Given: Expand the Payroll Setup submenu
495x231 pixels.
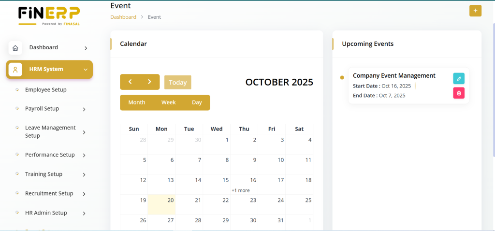Looking at the screenshot, I should pos(84,109).
